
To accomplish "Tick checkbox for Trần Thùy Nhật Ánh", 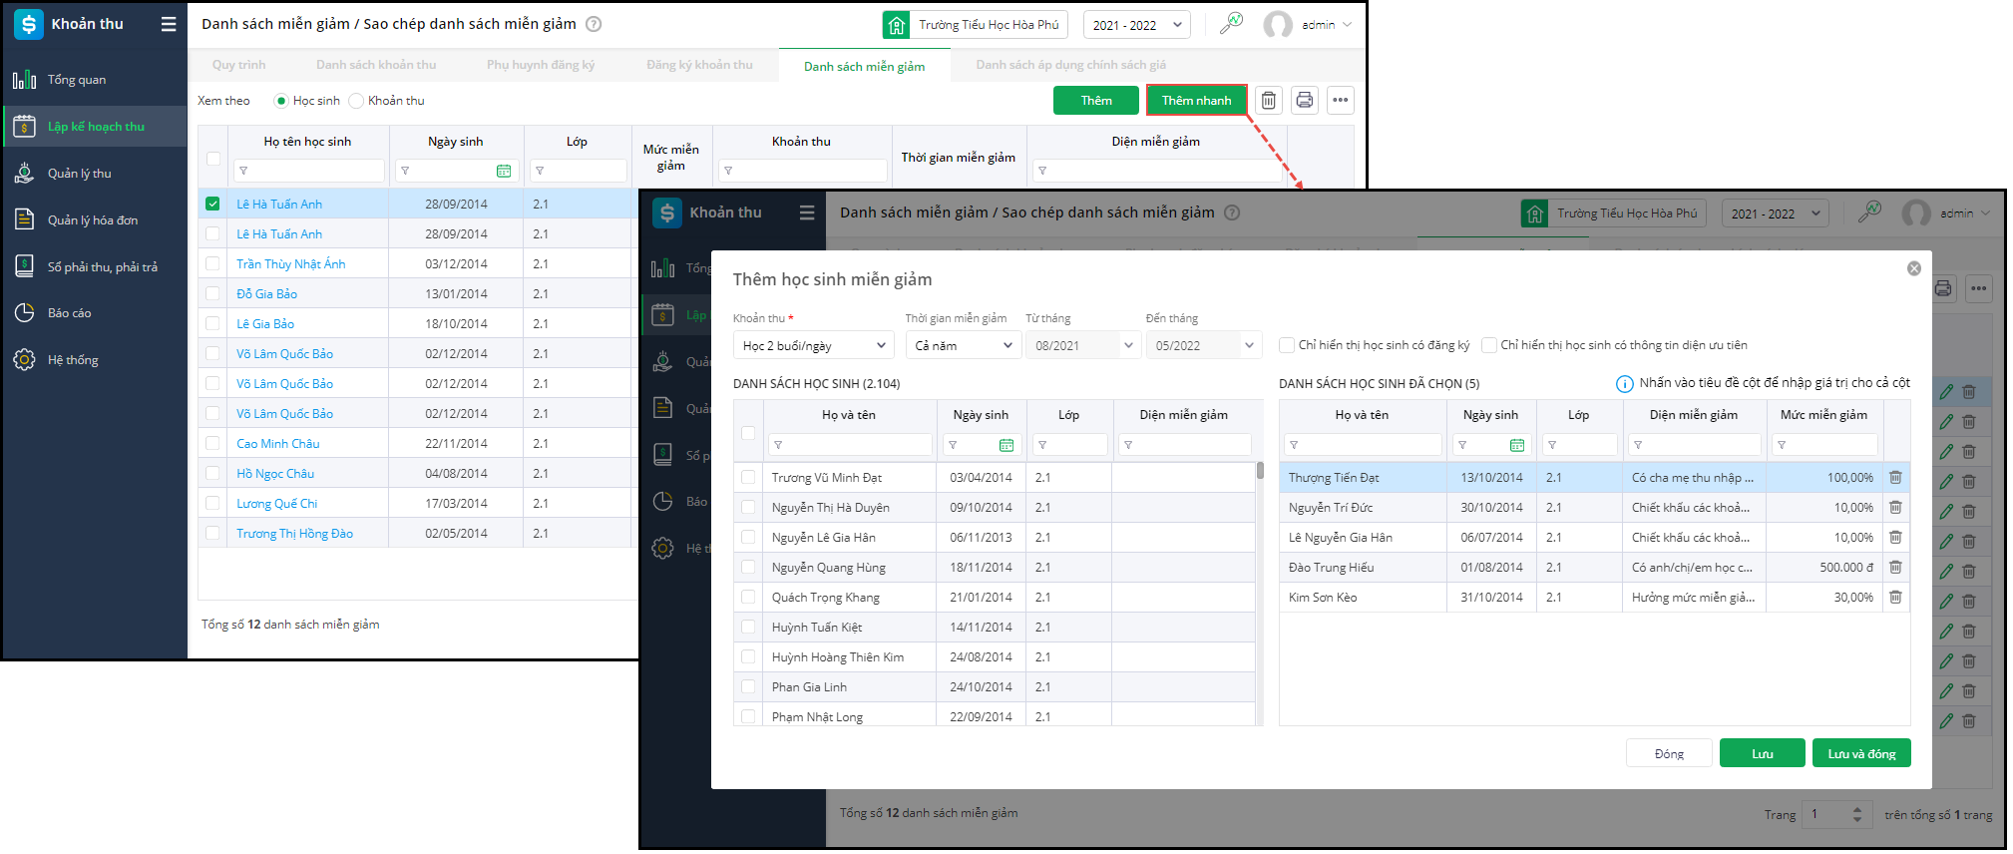I will 212,263.
